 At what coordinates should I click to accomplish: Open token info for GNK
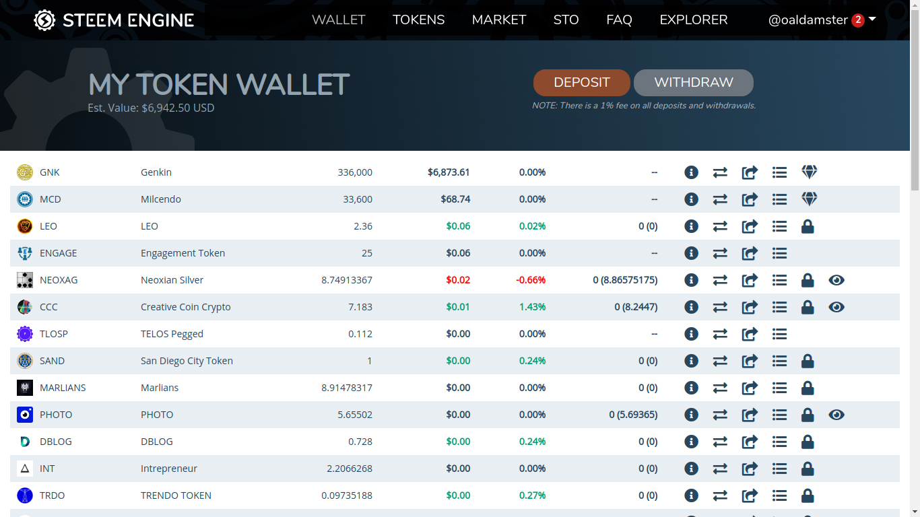691,172
